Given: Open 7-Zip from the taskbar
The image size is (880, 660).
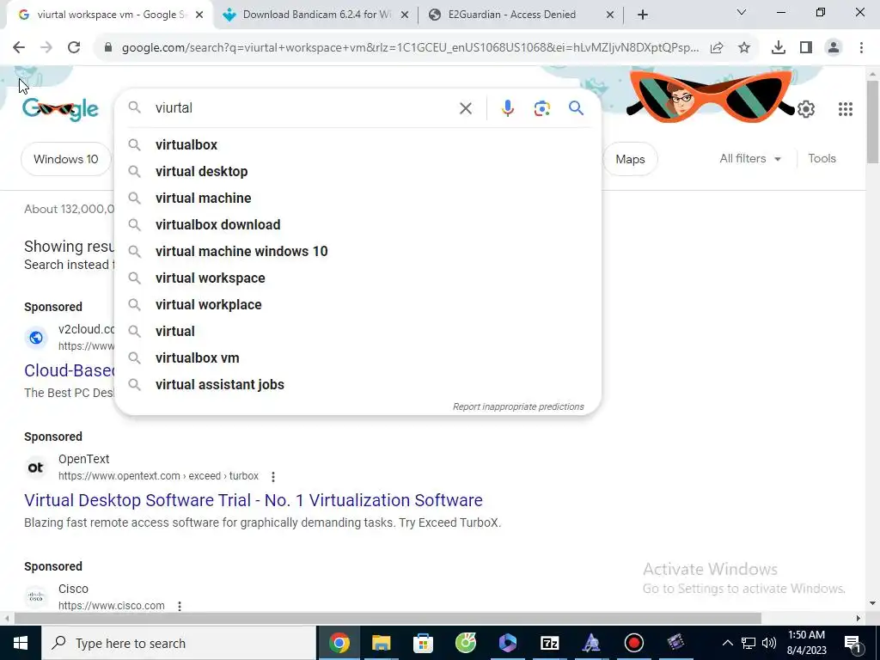Looking at the screenshot, I should pyautogui.click(x=549, y=643).
